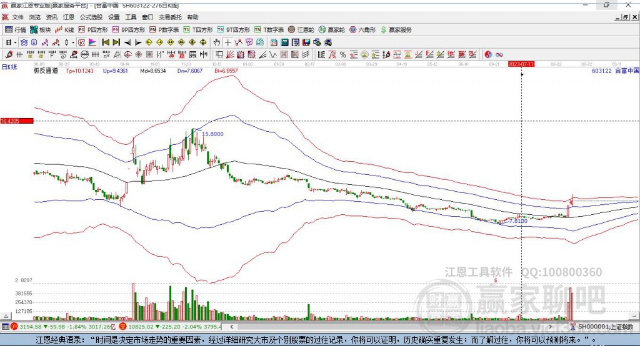
Task: Toggle the 权 price adjustment button
Action: point(81,42)
